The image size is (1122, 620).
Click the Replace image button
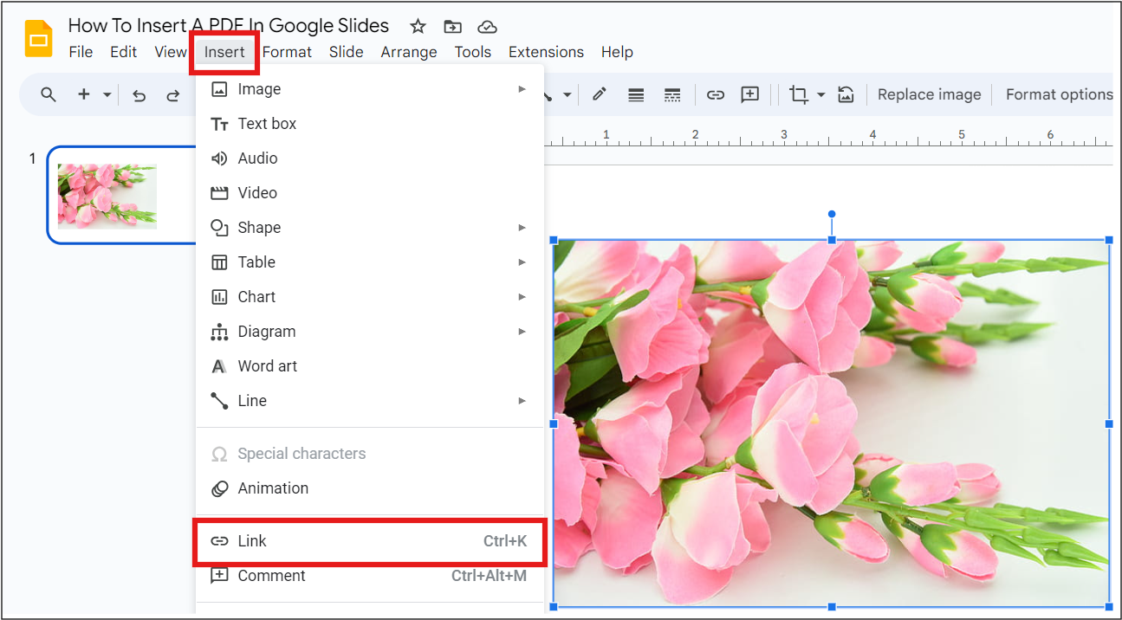929,94
